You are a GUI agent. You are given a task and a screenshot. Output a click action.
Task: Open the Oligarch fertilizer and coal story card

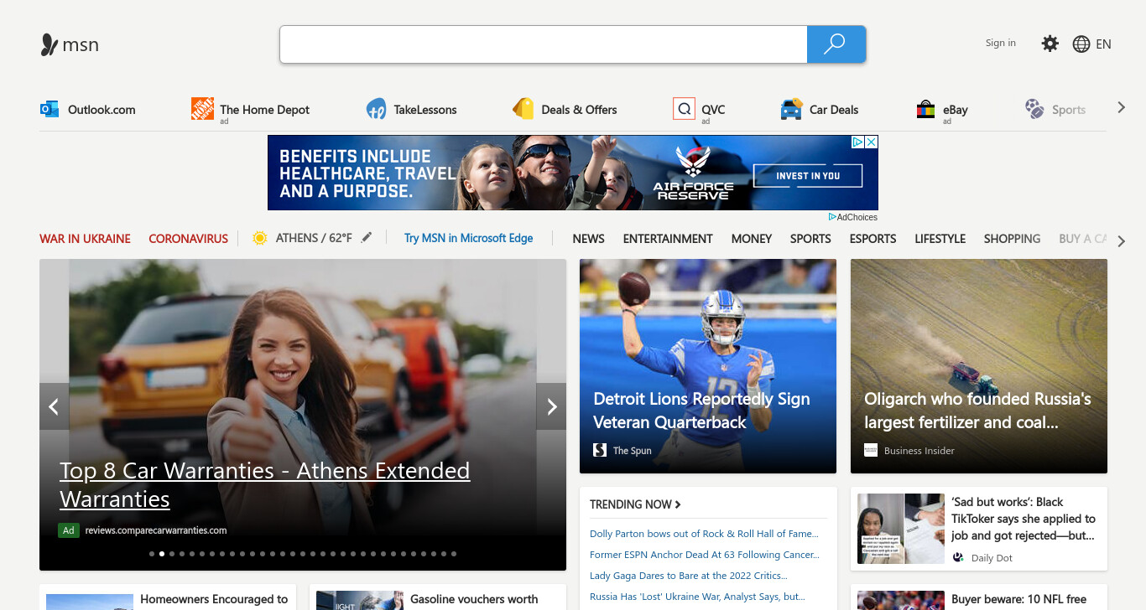pyautogui.click(x=979, y=366)
